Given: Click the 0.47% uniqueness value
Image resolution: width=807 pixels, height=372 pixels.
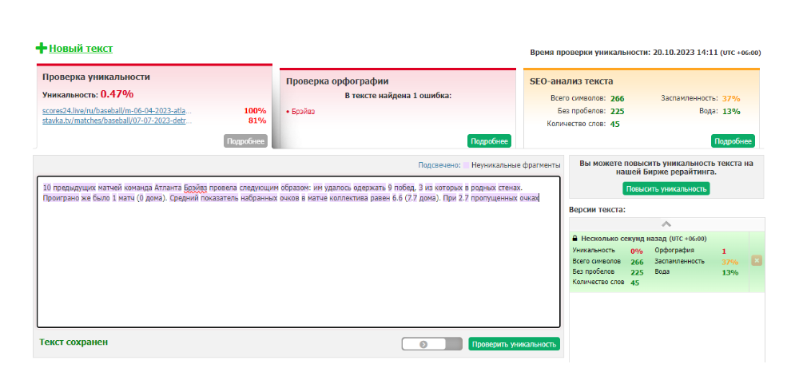Looking at the screenshot, I should (117, 94).
